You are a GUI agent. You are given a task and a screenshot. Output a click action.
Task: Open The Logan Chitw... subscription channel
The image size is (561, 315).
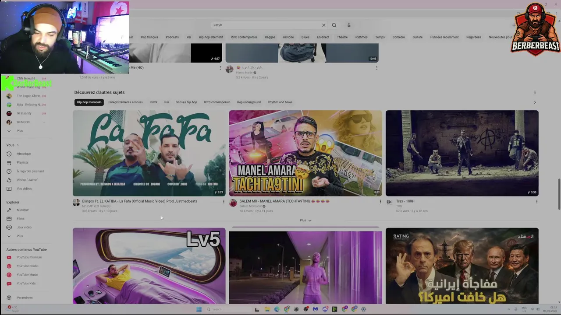(x=25, y=96)
